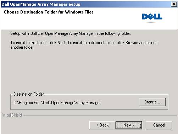Click the 'To install to this folder' instruction line

[x=83, y=43]
